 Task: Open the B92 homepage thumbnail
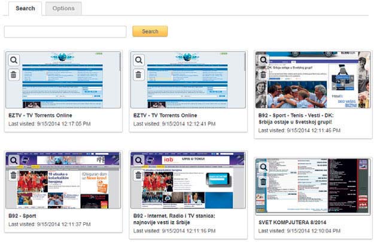[188, 180]
